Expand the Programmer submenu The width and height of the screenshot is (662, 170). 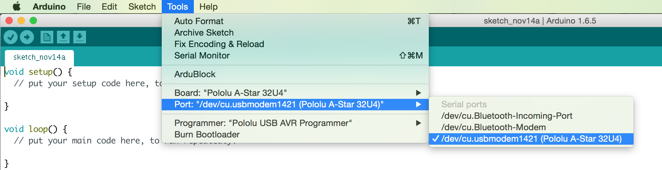(295, 123)
